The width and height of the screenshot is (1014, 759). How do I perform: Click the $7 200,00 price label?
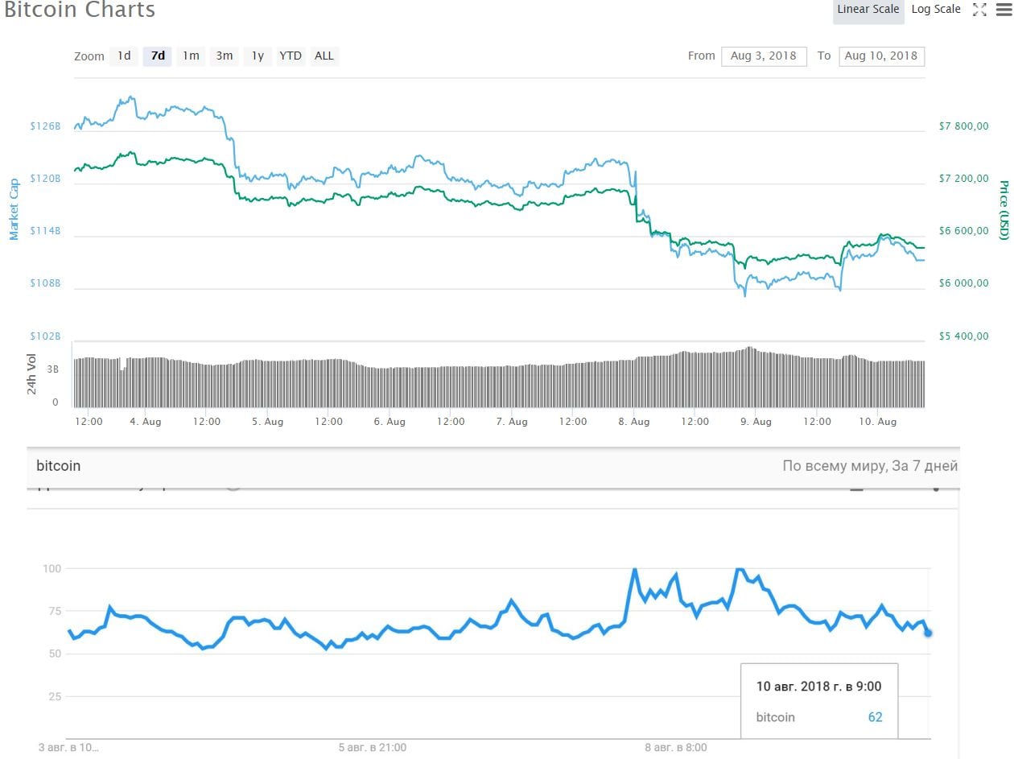click(963, 179)
